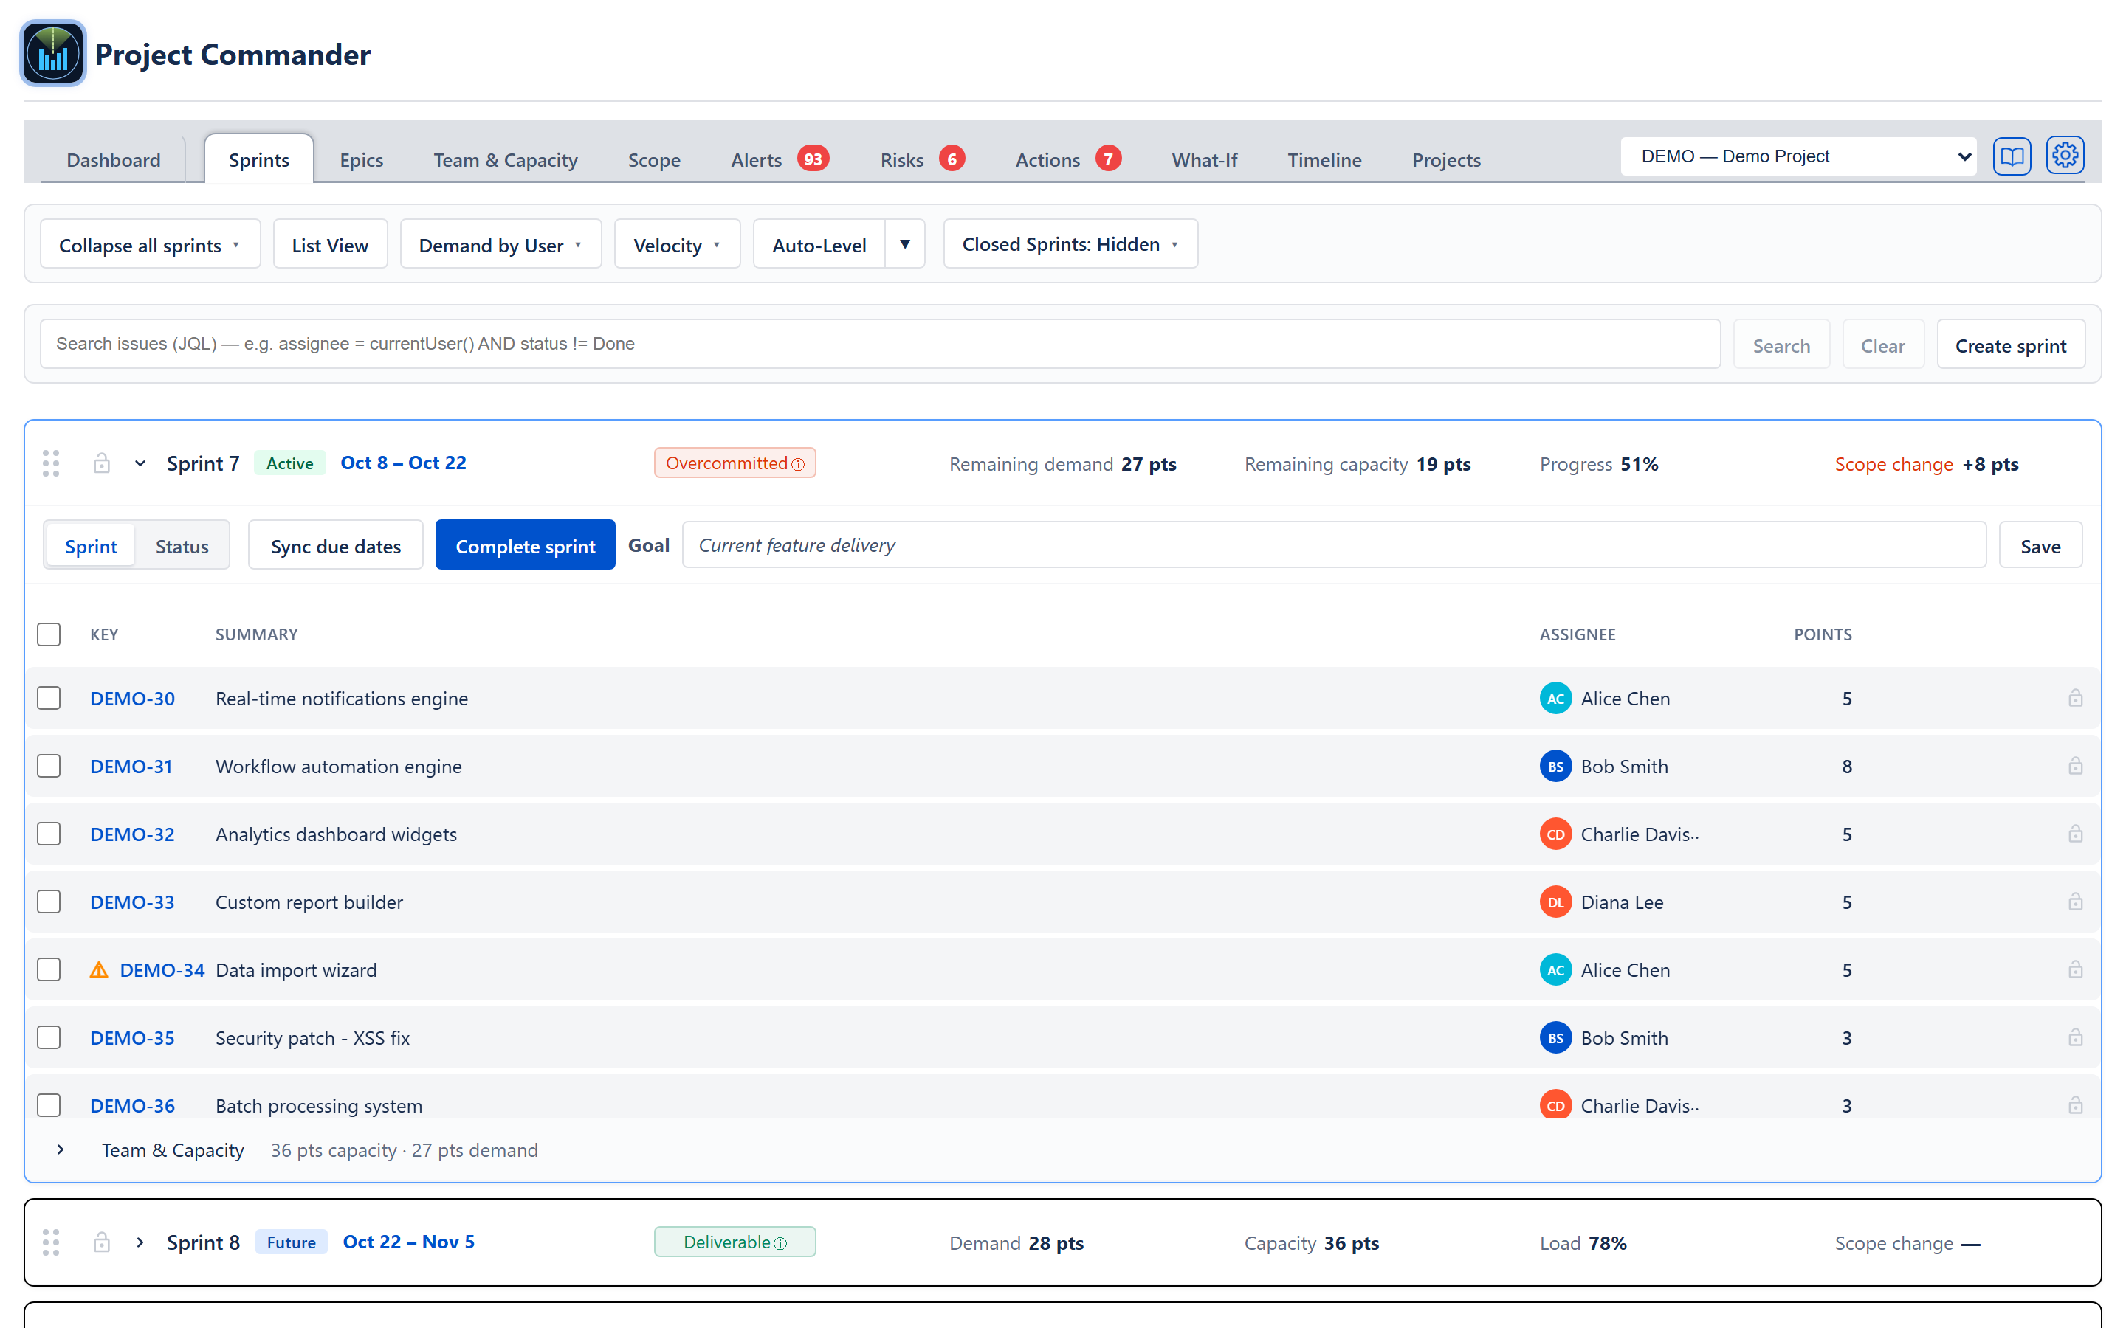This screenshot has width=2126, height=1328.
Task: Open the Epics tab
Action: [x=361, y=160]
